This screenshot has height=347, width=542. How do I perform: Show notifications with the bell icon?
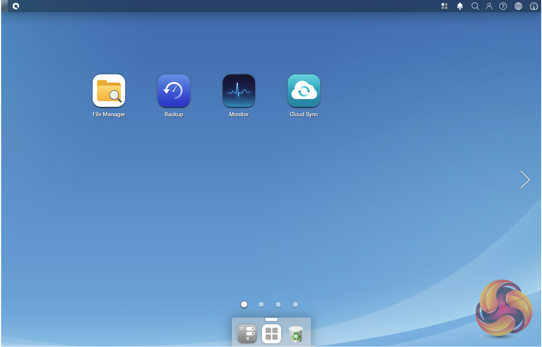tap(460, 6)
